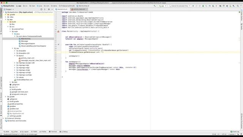Screen dimensions: 243x137
Task: Open the Logcat tool window tab
Action: pyautogui.click(x=24, y=132)
